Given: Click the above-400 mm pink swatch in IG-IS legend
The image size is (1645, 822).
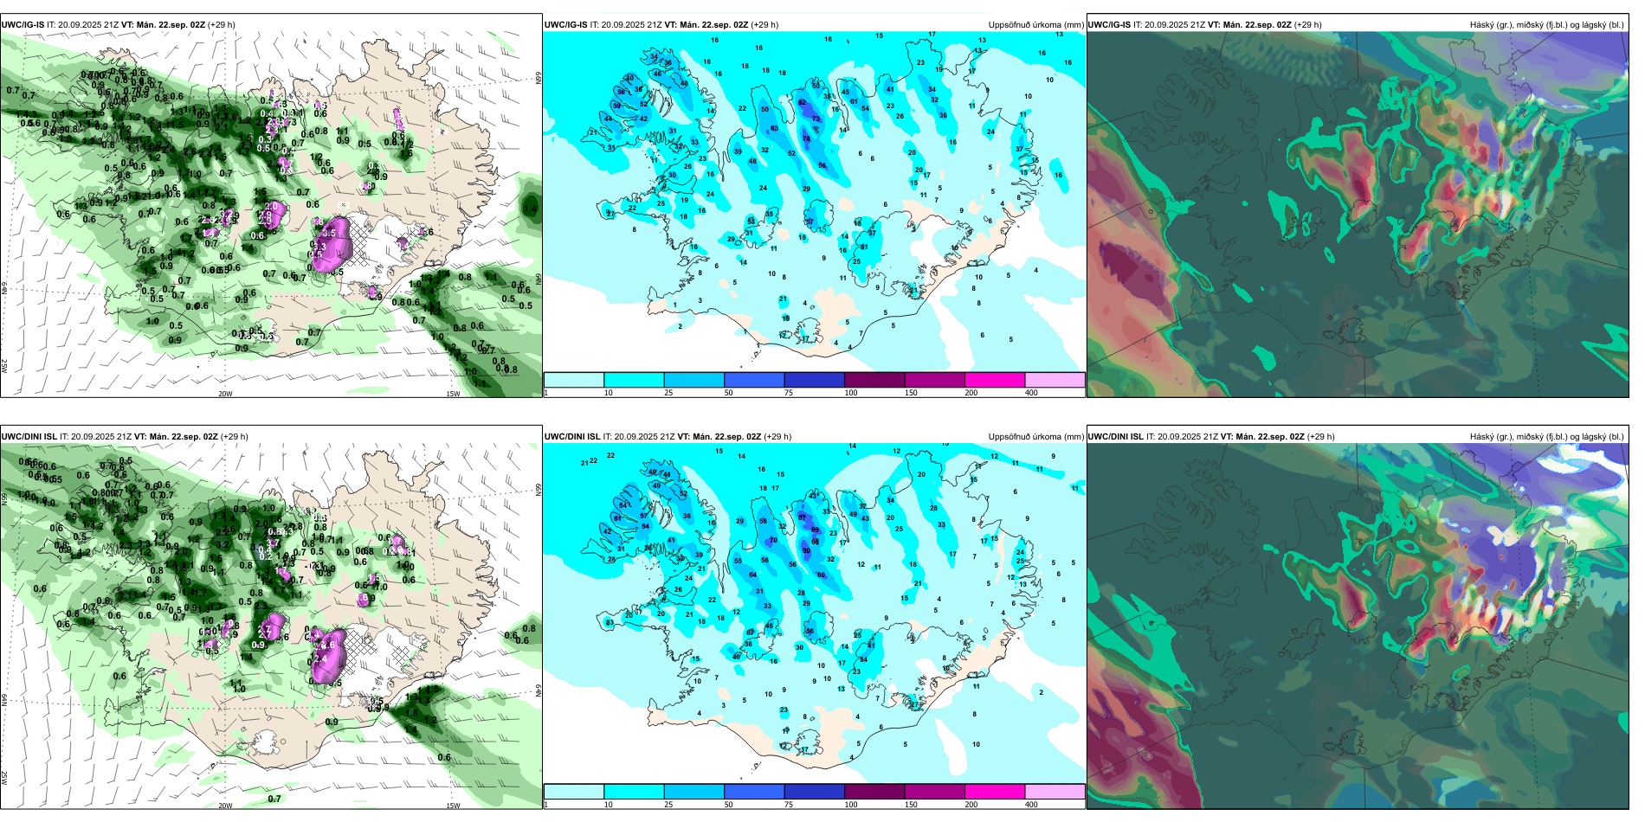Looking at the screenshot, I should click(1055, 380).
